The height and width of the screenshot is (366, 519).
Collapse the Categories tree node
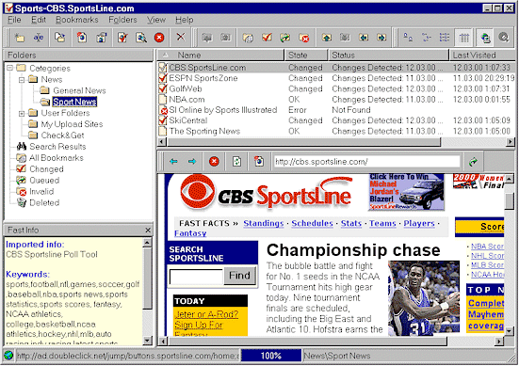(x=10, y=68)
